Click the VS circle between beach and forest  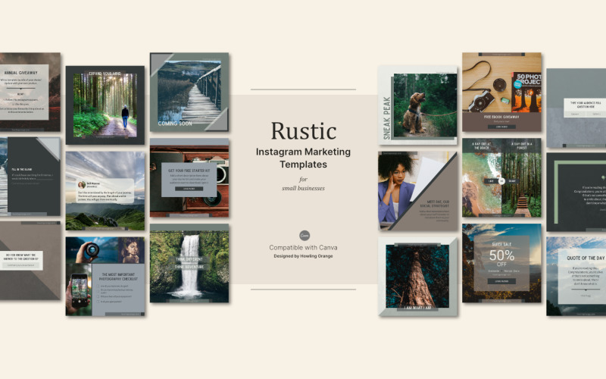[x=501, y=181]
